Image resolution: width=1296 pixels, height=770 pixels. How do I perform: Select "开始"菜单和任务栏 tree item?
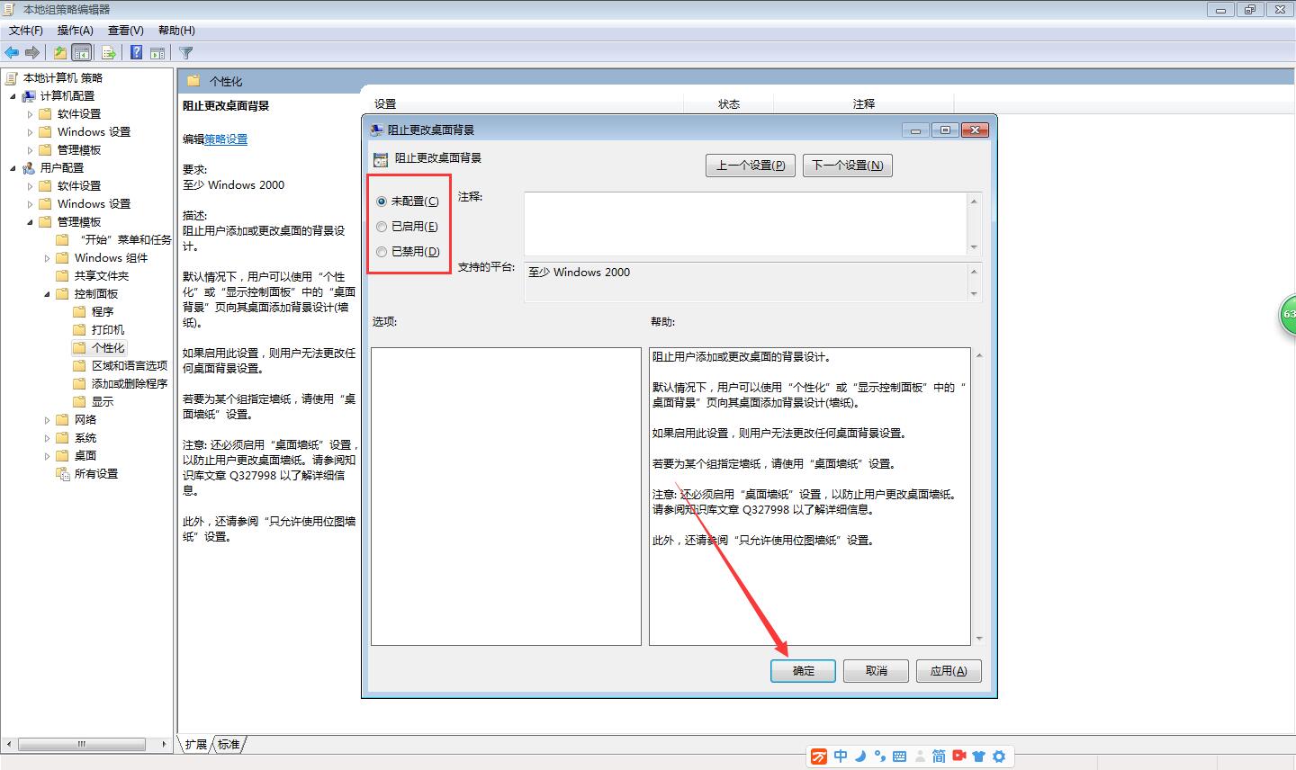tap(123, 240)
